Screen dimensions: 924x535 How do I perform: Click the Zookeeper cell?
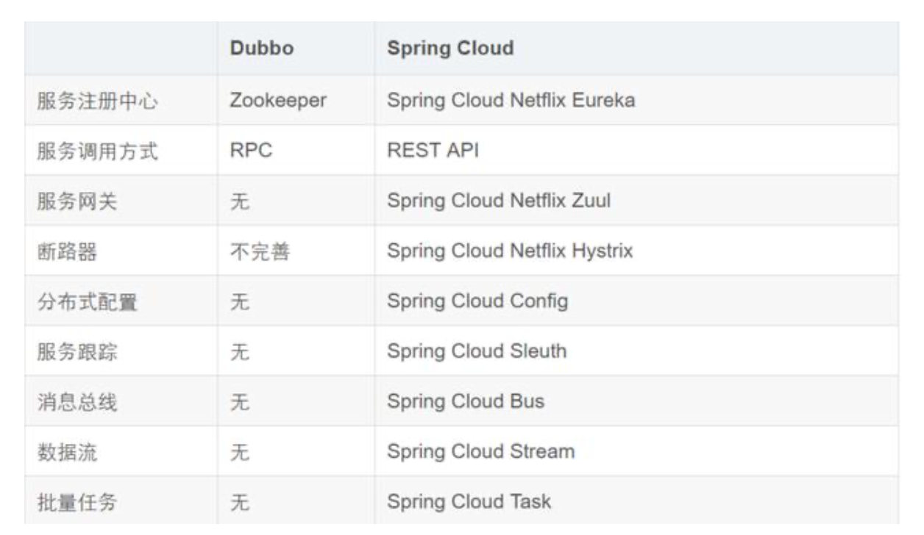[x=277, y=100]
